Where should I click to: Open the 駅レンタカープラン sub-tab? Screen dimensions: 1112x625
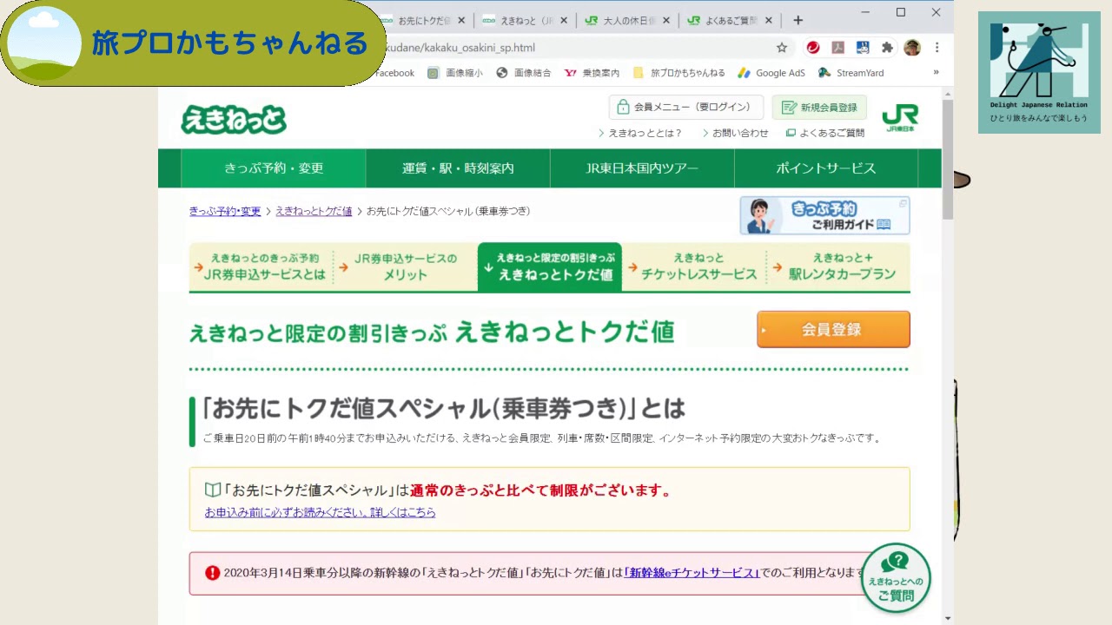[x=838, y=266]
